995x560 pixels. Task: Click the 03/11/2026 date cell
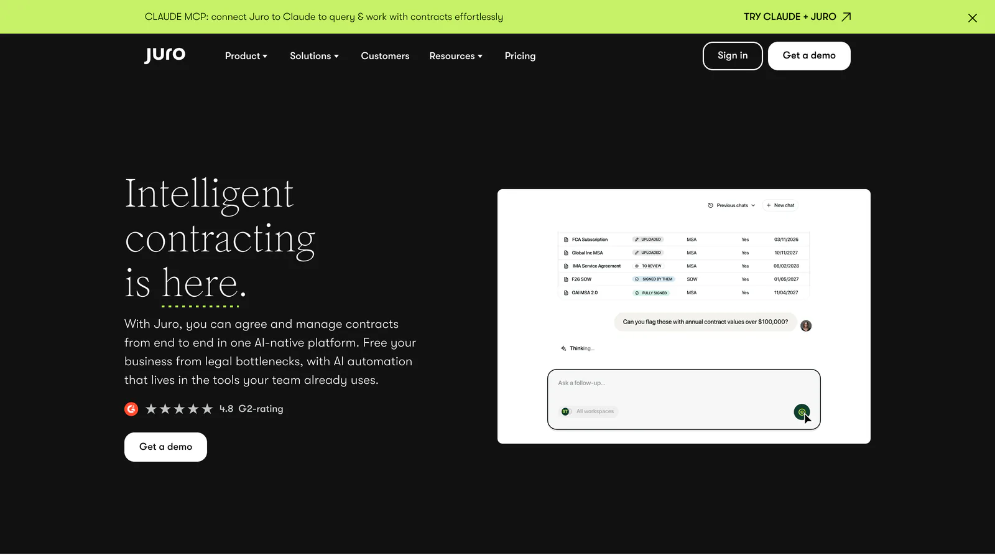click(786, 240)
